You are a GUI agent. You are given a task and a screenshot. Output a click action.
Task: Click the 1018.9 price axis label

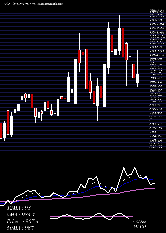(156, 47)
